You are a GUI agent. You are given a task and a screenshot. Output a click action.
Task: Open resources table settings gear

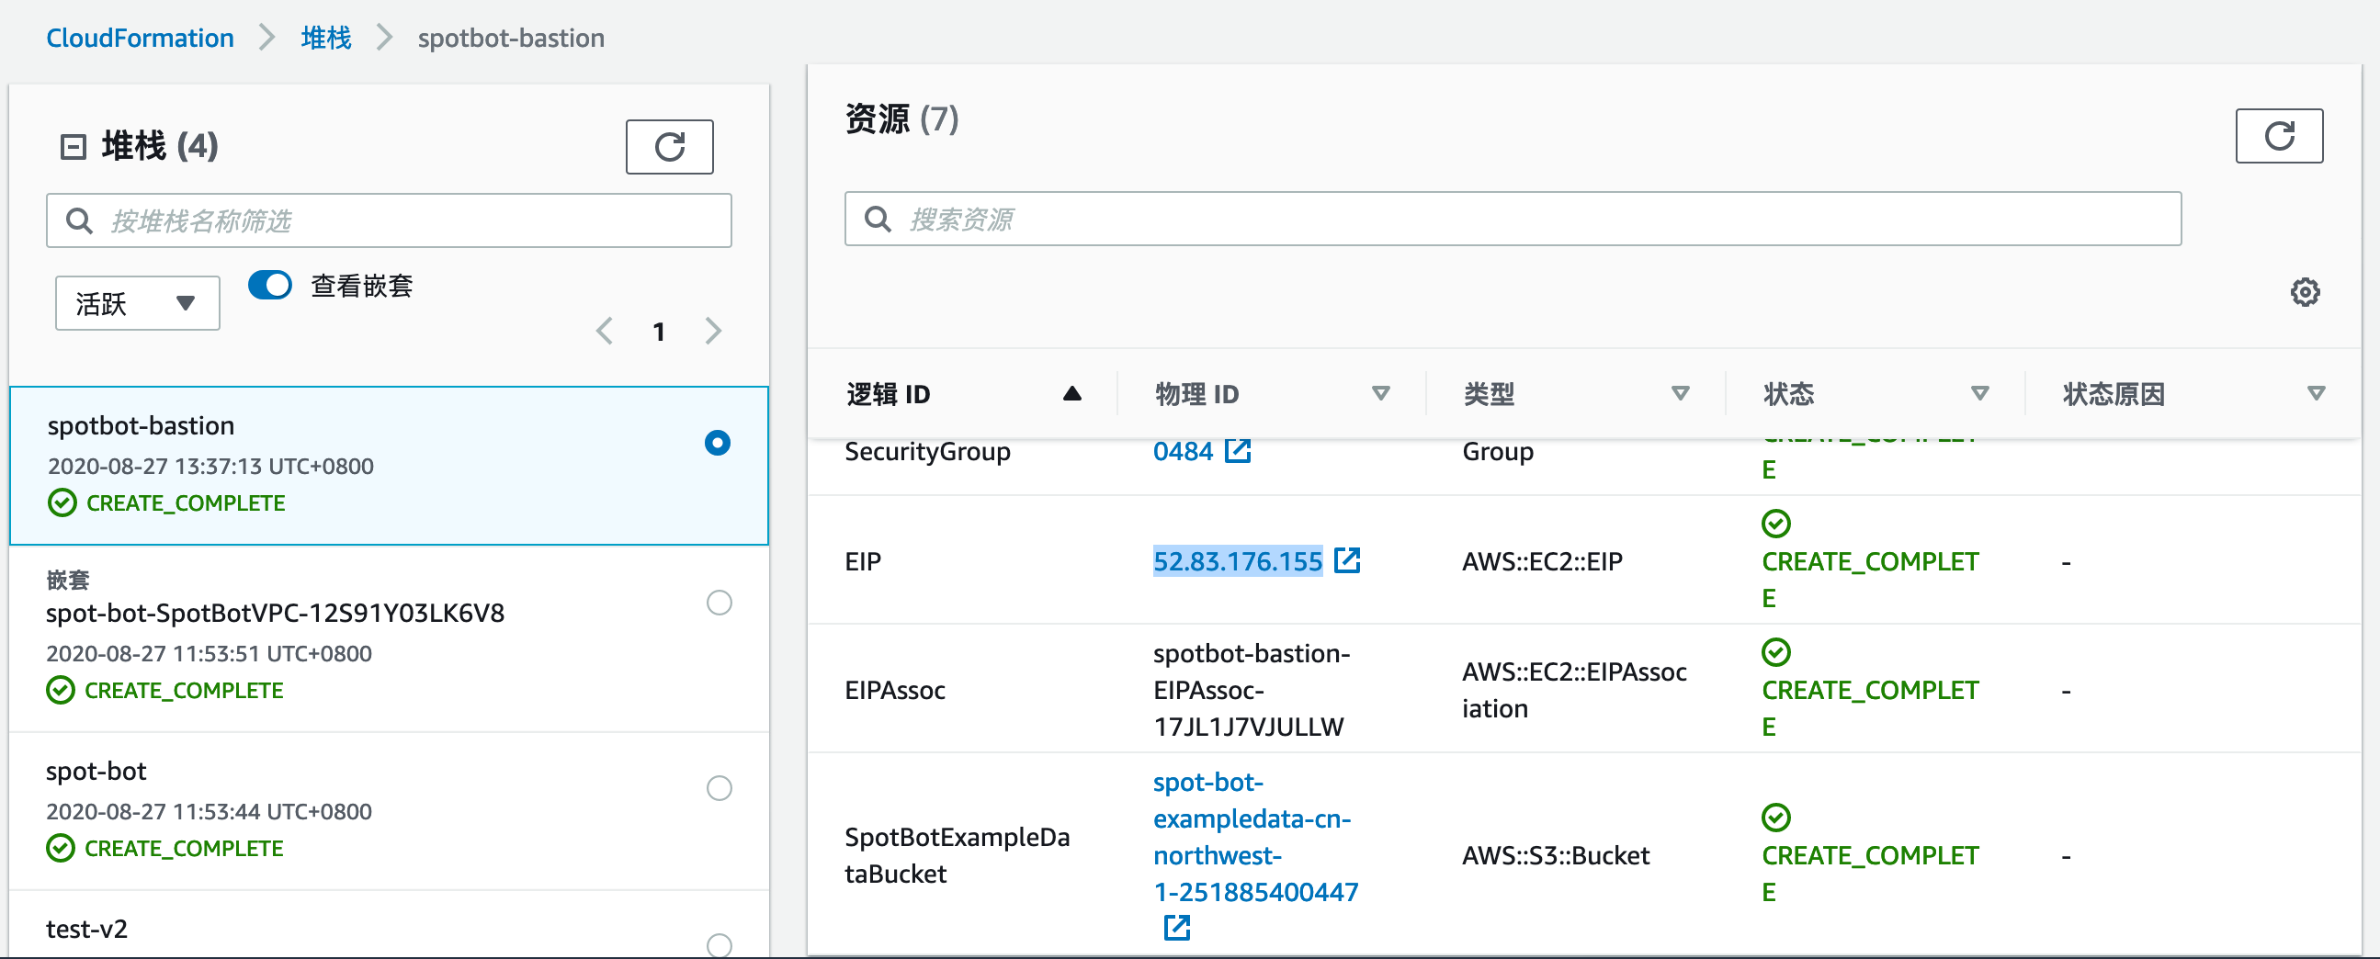(2305, 292)
